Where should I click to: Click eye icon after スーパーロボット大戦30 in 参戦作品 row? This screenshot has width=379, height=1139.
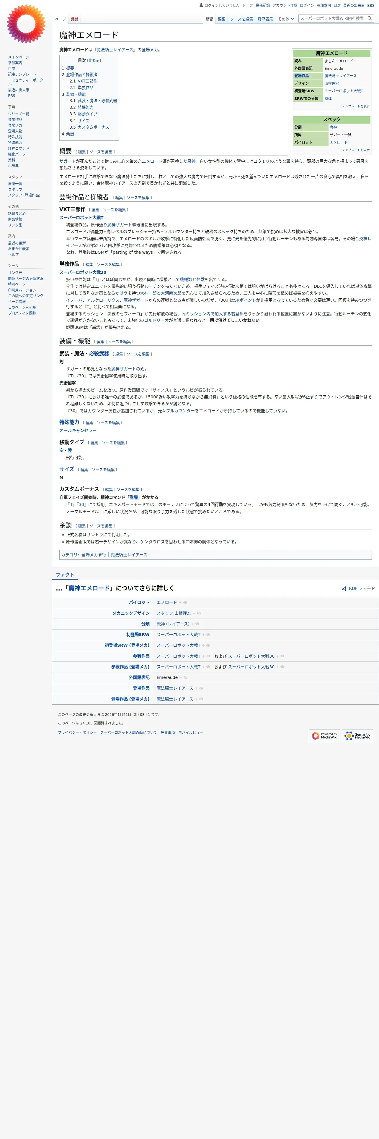[x=282, y=656]
